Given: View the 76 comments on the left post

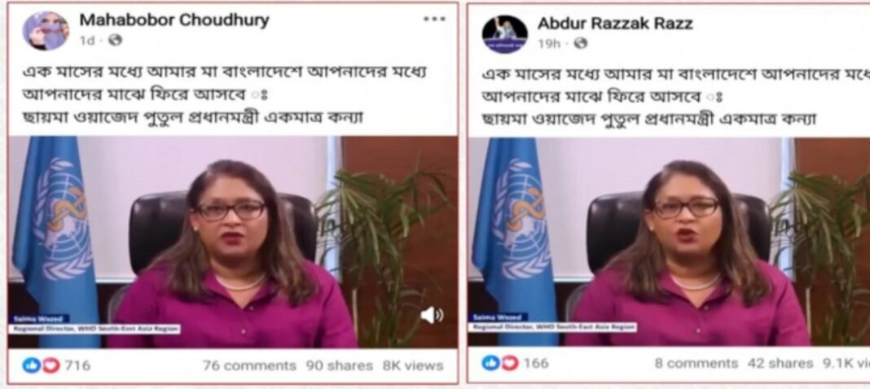Looking at the screenshot, I should pos(249,365).
